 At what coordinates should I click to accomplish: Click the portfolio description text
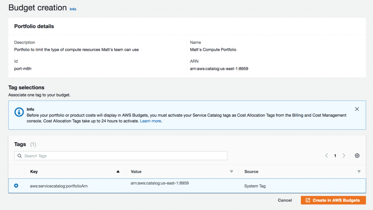click(x=76, y=49)
